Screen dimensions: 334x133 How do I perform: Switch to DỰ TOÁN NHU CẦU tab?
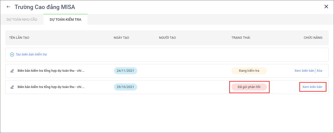[x=22, y=19]
